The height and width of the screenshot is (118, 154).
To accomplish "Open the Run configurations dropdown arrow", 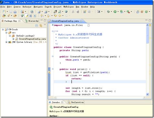I will [118, 12].
